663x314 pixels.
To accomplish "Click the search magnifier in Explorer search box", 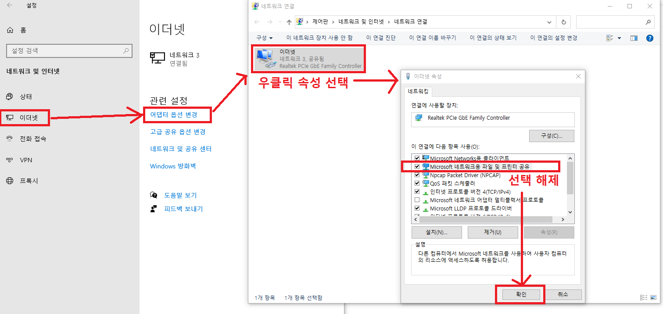I will [648, 22].
